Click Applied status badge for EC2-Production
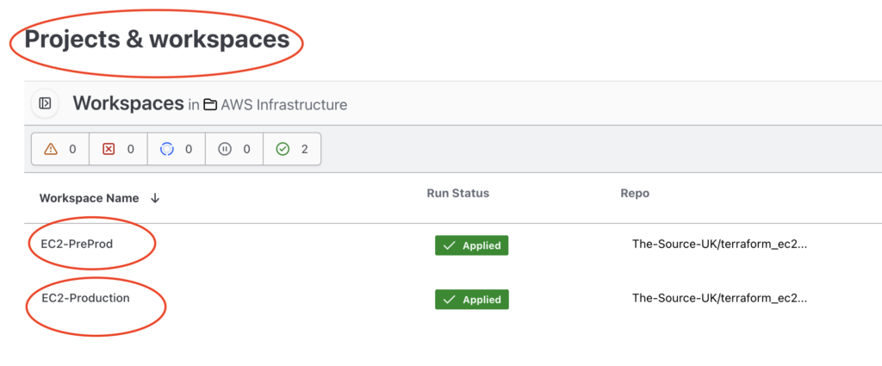This screenshot has height=366, width=882. click(x=471, y=299)
